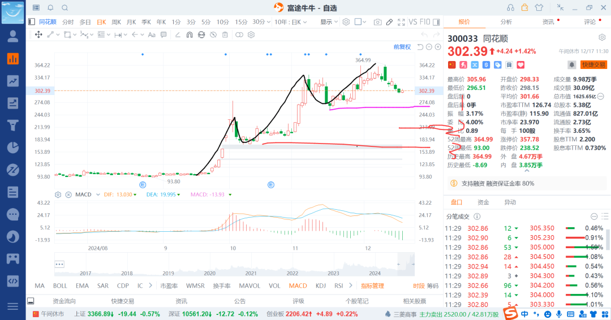Viewport: 611px width, 320px height.
Task: Open the pie chart sidebar icon
Action: coord(13,148)
